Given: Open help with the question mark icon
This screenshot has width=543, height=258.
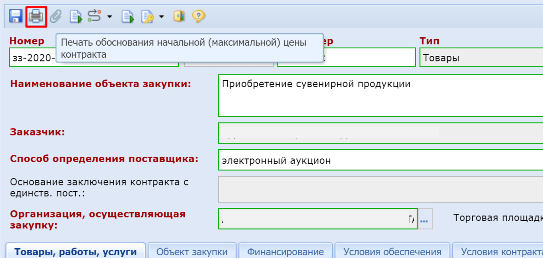Looking at the screenshot, I should tap(198, 16).
